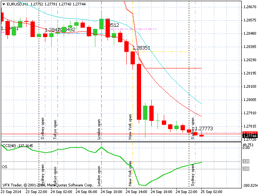Click the 49.751 CCI scale value

click(x=248, y=145)
